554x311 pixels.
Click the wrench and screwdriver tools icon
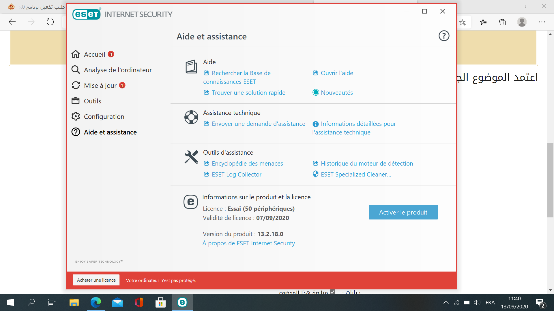[x=191, y=157]
